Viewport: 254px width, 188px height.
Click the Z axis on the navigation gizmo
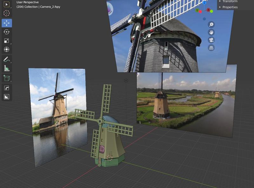click(x=205, y=3)
